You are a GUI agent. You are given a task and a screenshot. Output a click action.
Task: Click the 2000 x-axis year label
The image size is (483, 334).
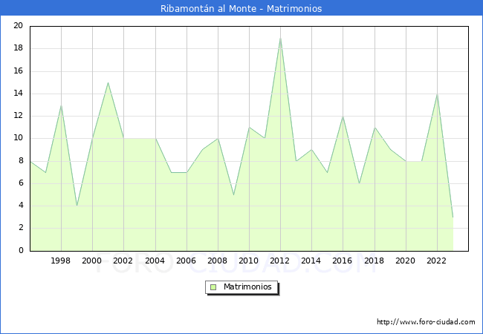[92, 261]
